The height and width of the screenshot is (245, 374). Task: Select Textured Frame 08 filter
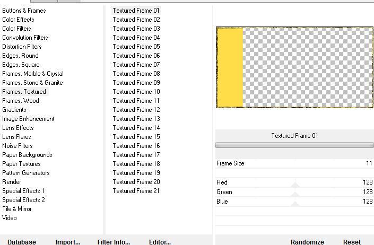pos(136,74)
